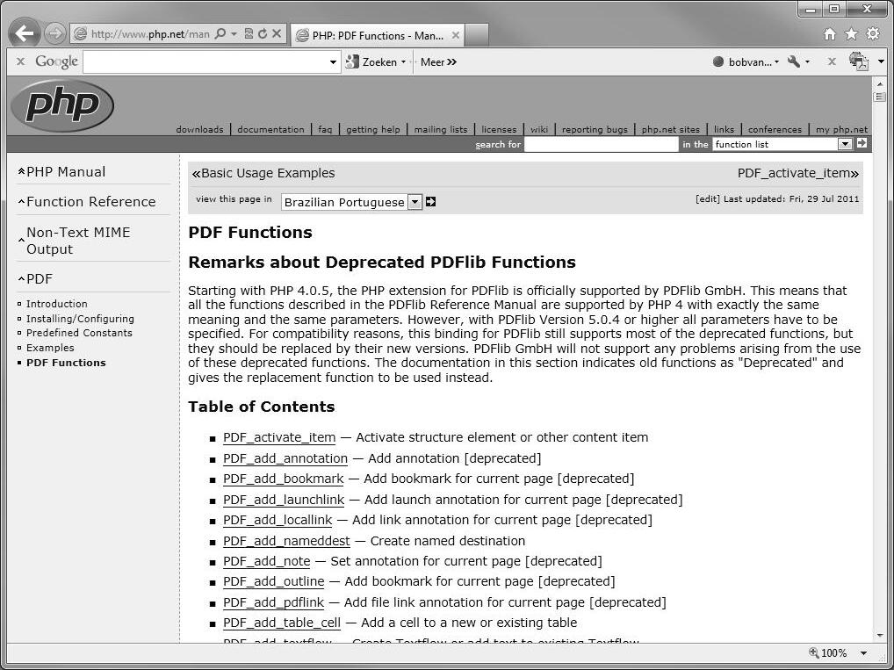Open Examples in sidebar
Viewport: 894px width, 670px height.
[x=50, y=348]
